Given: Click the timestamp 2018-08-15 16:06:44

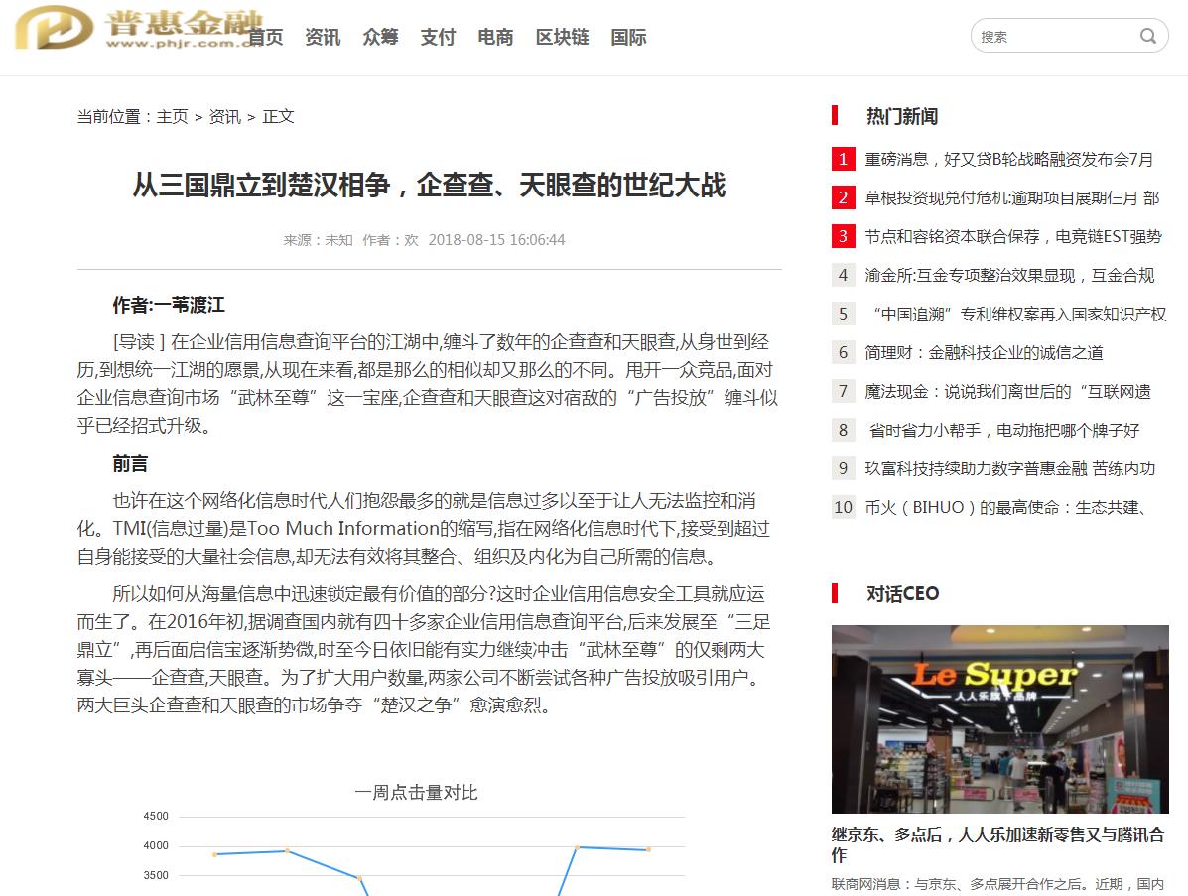Looking at the screenshot, I should [x=496, y=240].
